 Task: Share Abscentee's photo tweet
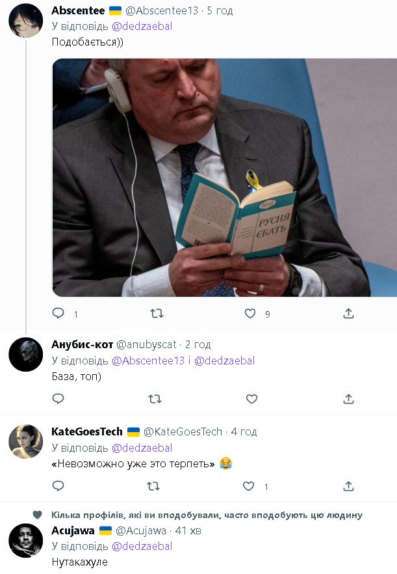pos(348,314)
